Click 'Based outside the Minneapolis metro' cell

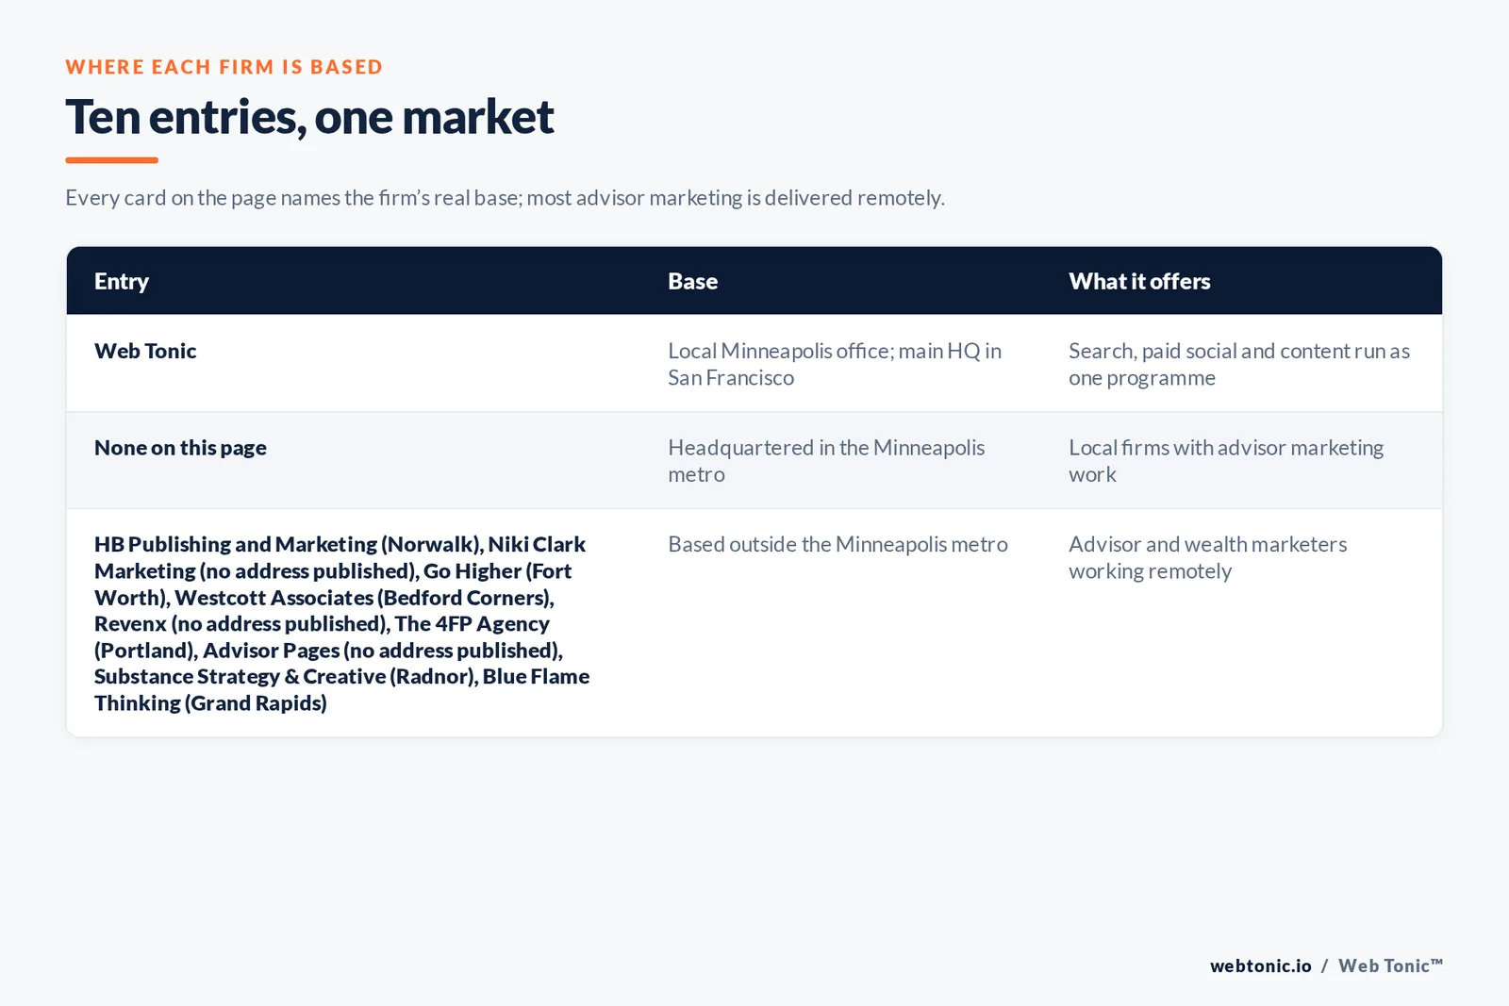pyautogui.click(x=837, y=544)
